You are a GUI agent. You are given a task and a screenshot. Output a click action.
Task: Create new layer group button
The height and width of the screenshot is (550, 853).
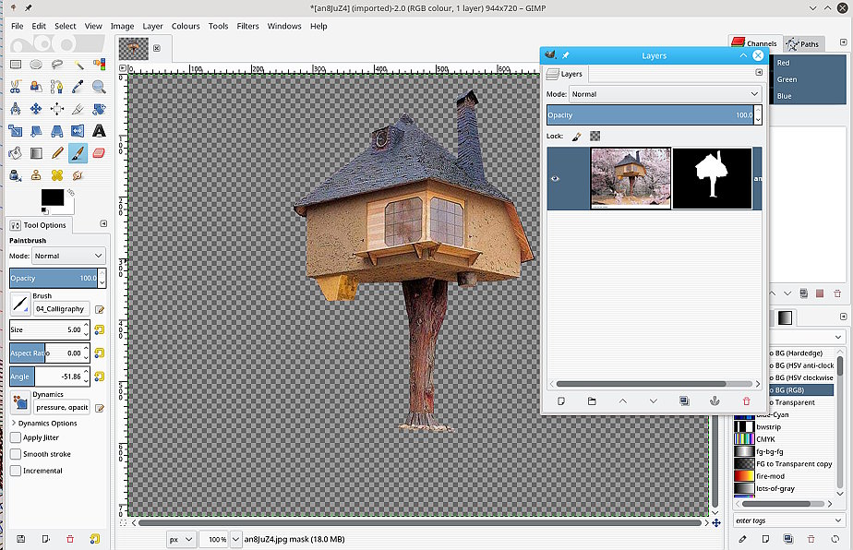pos(592,401)
